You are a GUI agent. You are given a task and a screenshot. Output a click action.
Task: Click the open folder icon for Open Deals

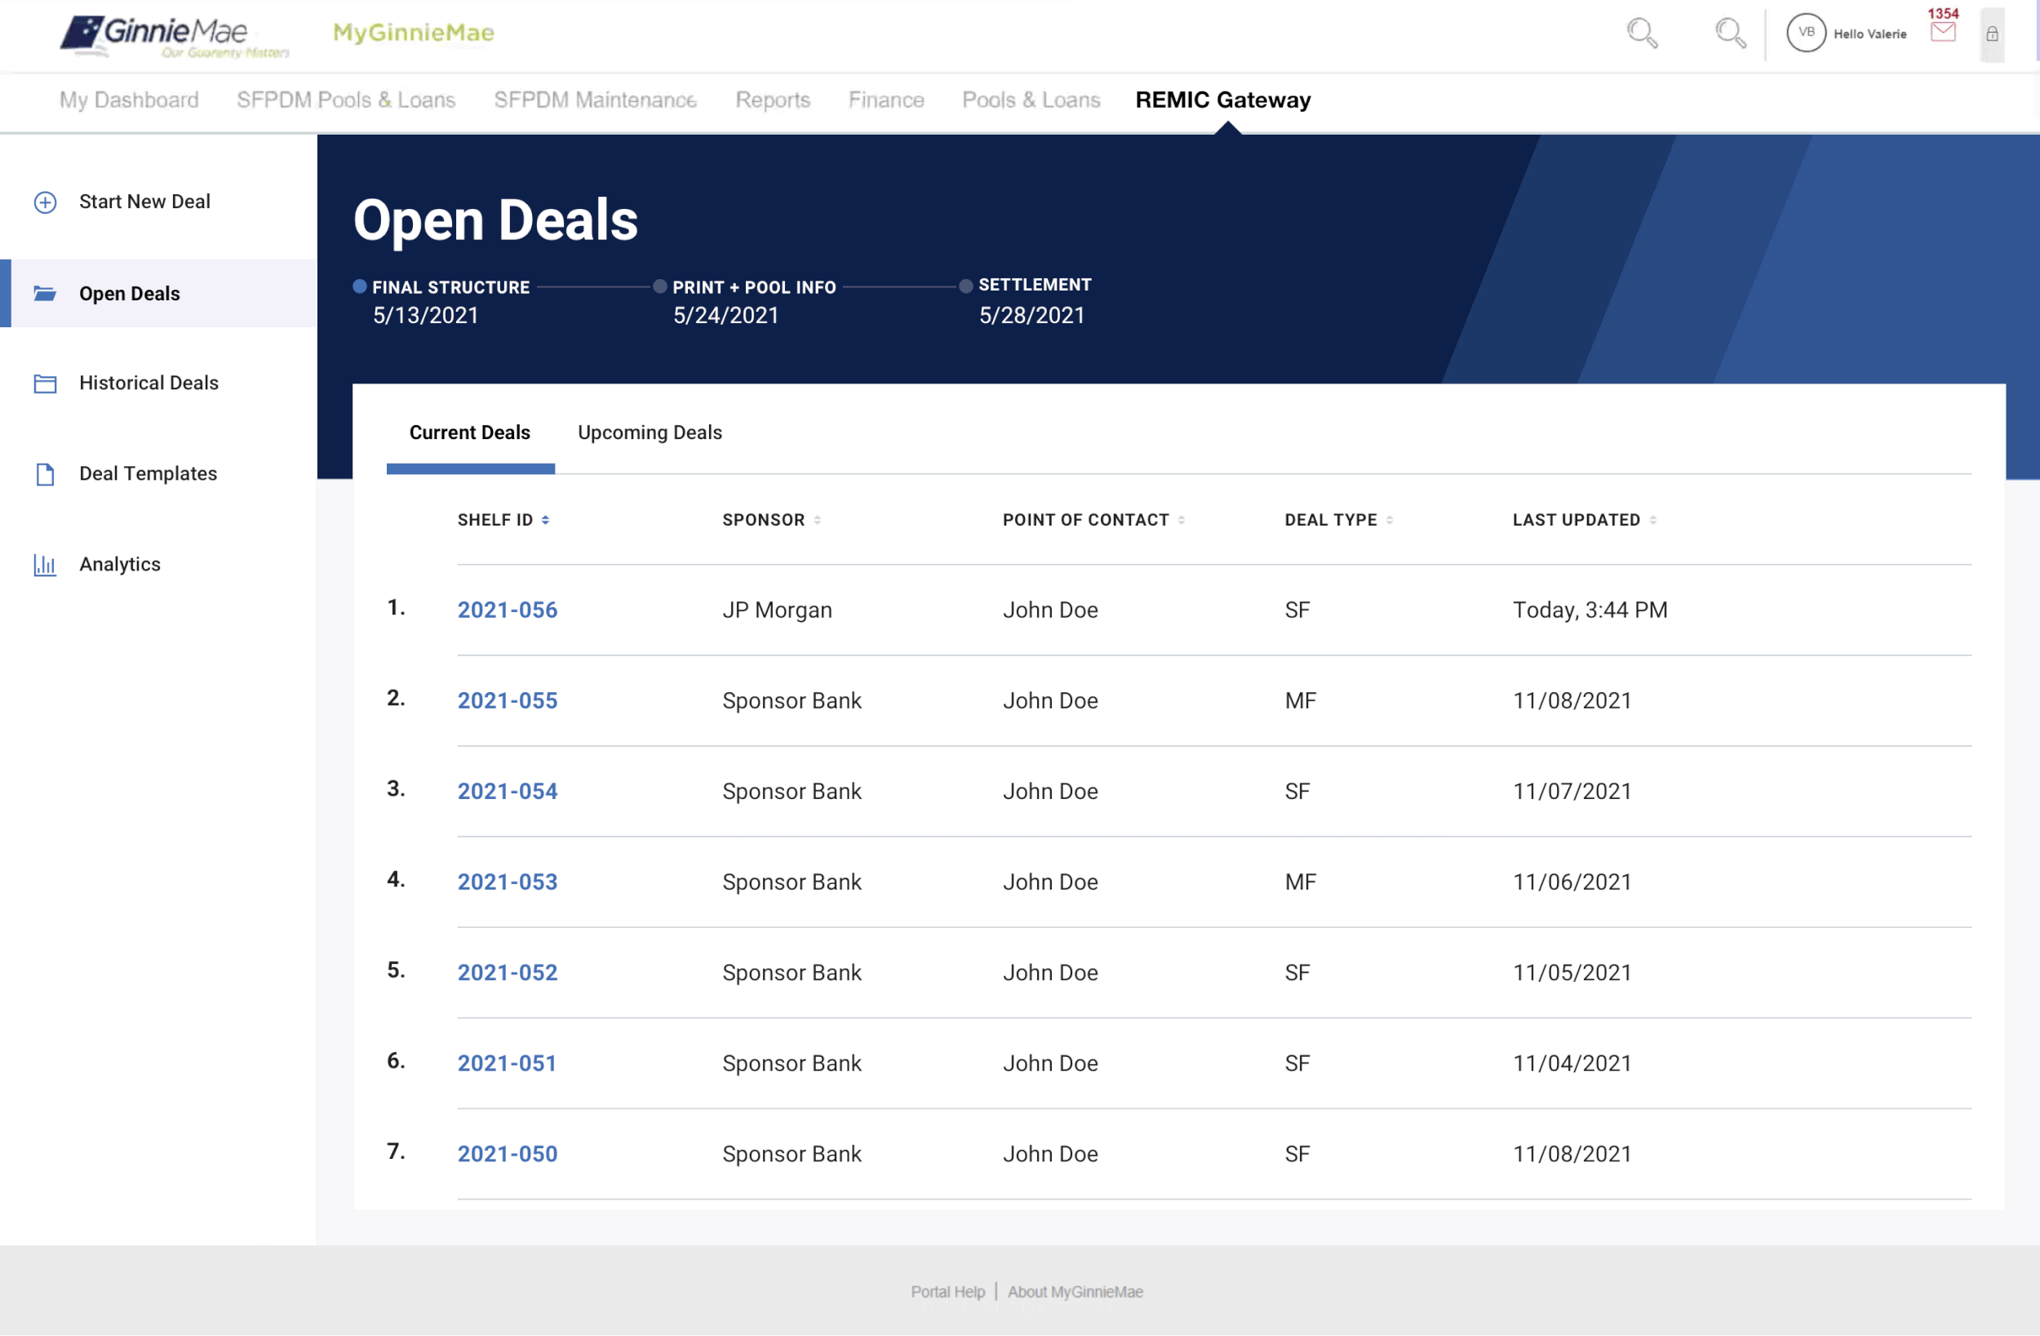tap(45, 293)
